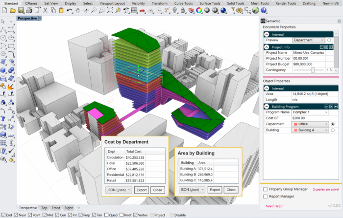Open the Department Office dropdown
343x218 pixels.
point(310,124)
